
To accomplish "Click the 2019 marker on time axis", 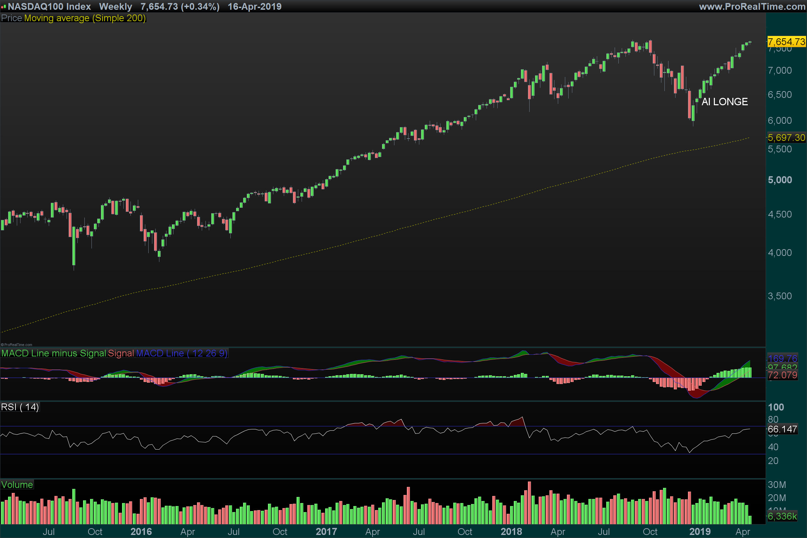I will pos(700,532).
